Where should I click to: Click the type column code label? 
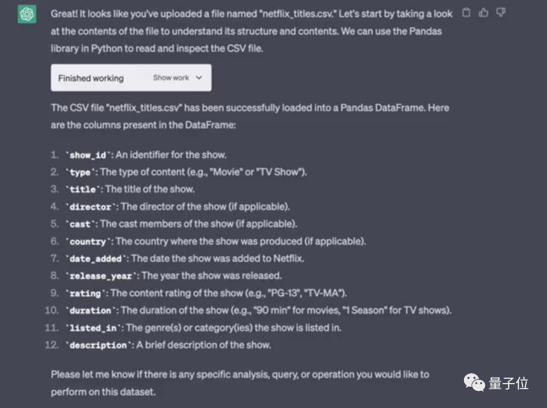tap(80, 172)
